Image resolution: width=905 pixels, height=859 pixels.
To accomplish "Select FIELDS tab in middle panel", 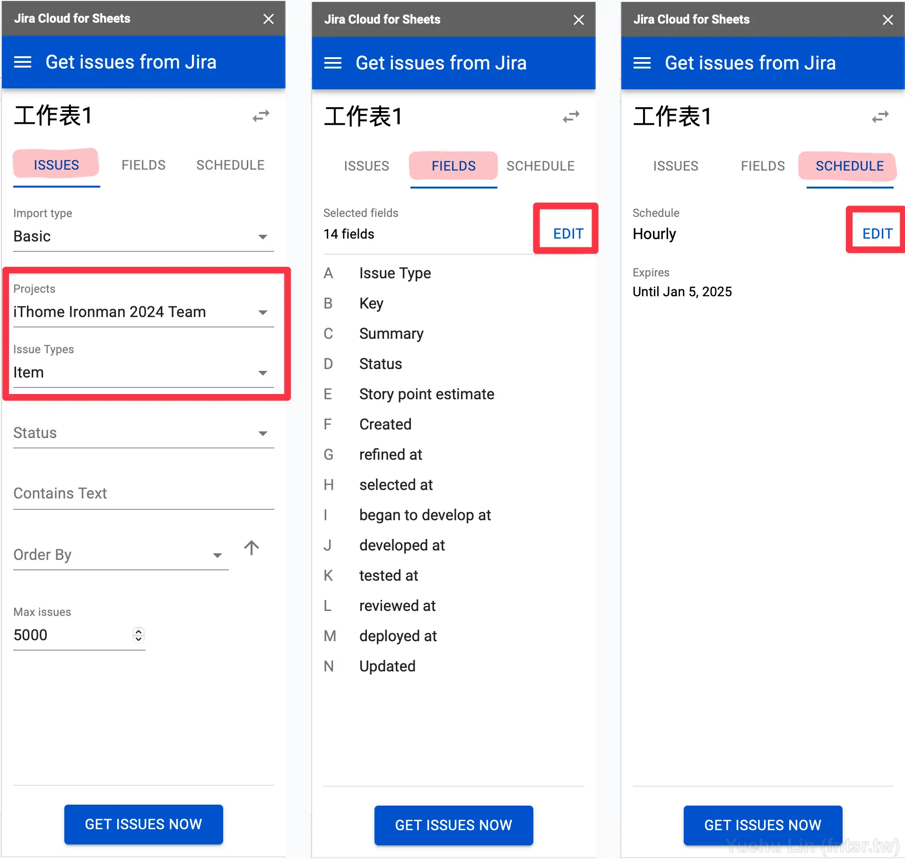I will click(454, 166).
